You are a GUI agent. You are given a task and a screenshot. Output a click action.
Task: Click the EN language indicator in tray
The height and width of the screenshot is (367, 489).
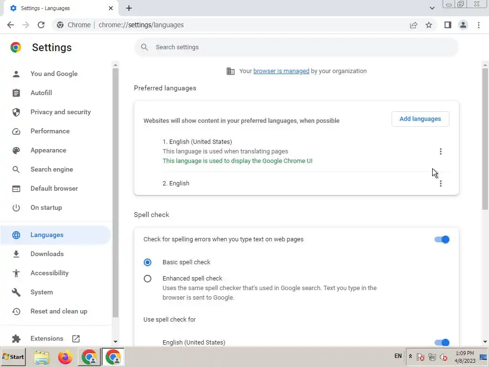(x=398, y=356)
